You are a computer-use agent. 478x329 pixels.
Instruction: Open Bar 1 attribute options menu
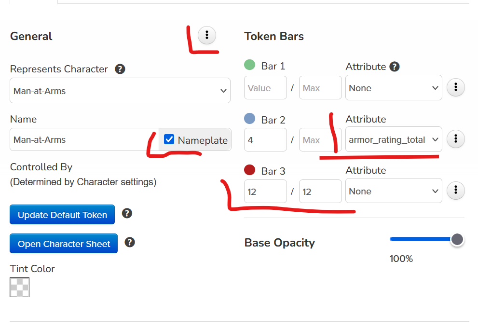coord(455,87)
